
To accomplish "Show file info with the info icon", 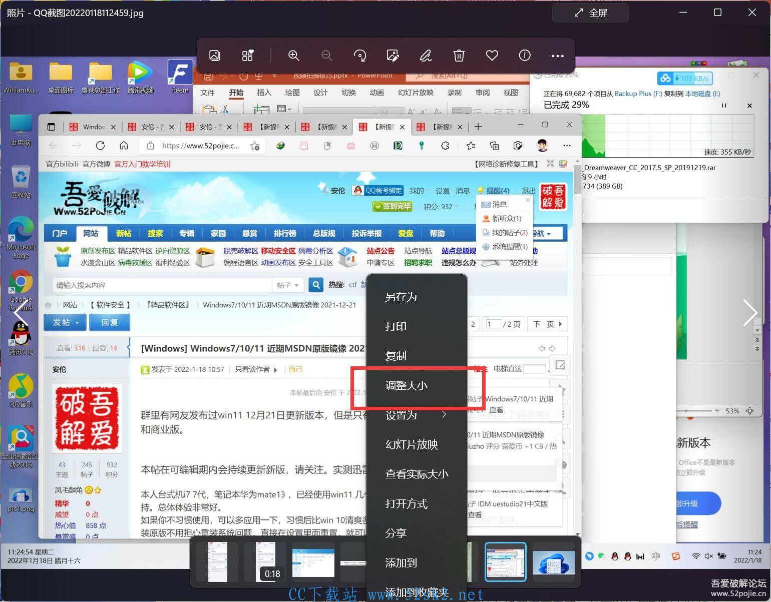I will 525,56.
